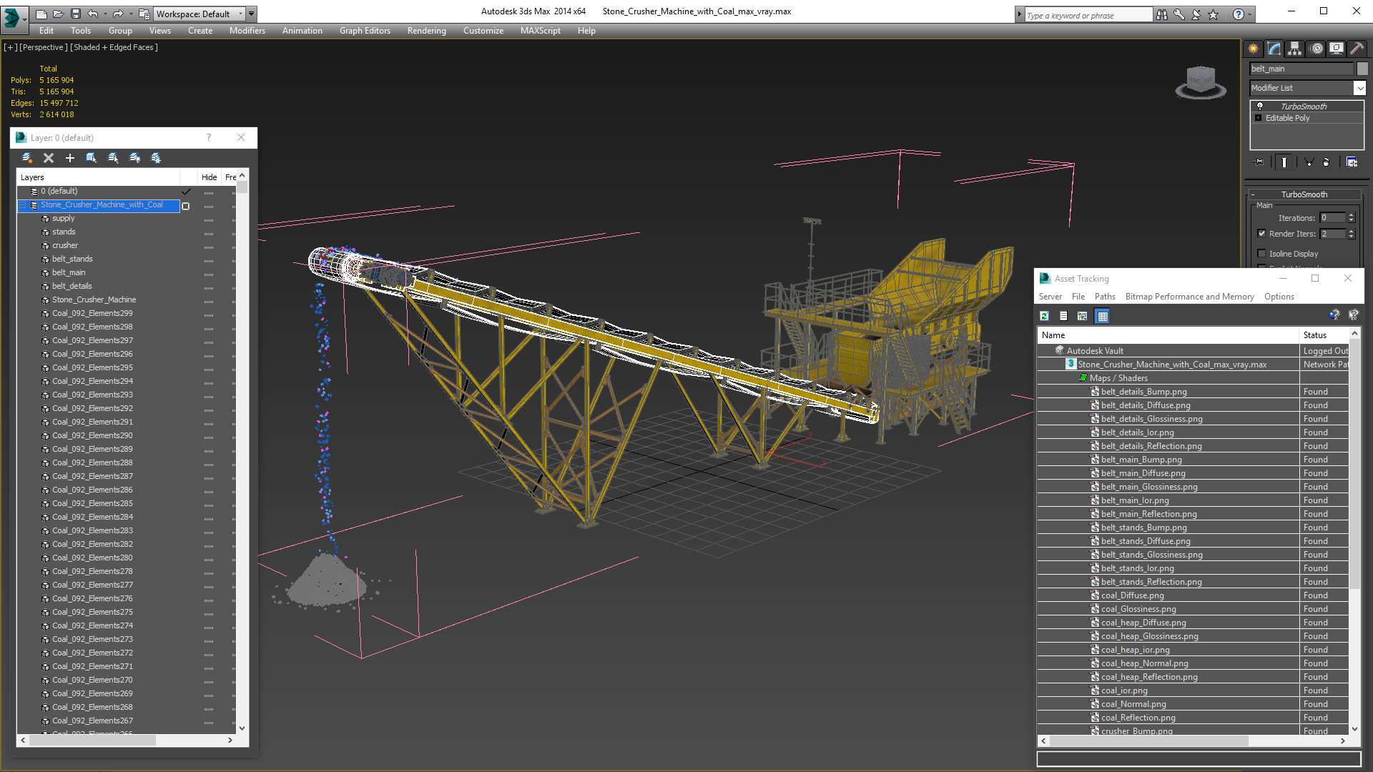This screenshot has width=1373, height=772.
Task: Click the Delete layer X icon
Action: tap(49, 158)
